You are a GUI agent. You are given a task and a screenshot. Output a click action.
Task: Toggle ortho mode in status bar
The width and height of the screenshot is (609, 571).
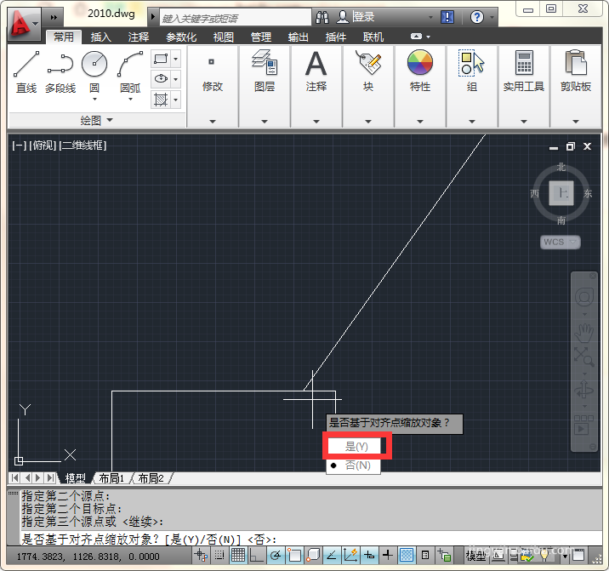257,555
